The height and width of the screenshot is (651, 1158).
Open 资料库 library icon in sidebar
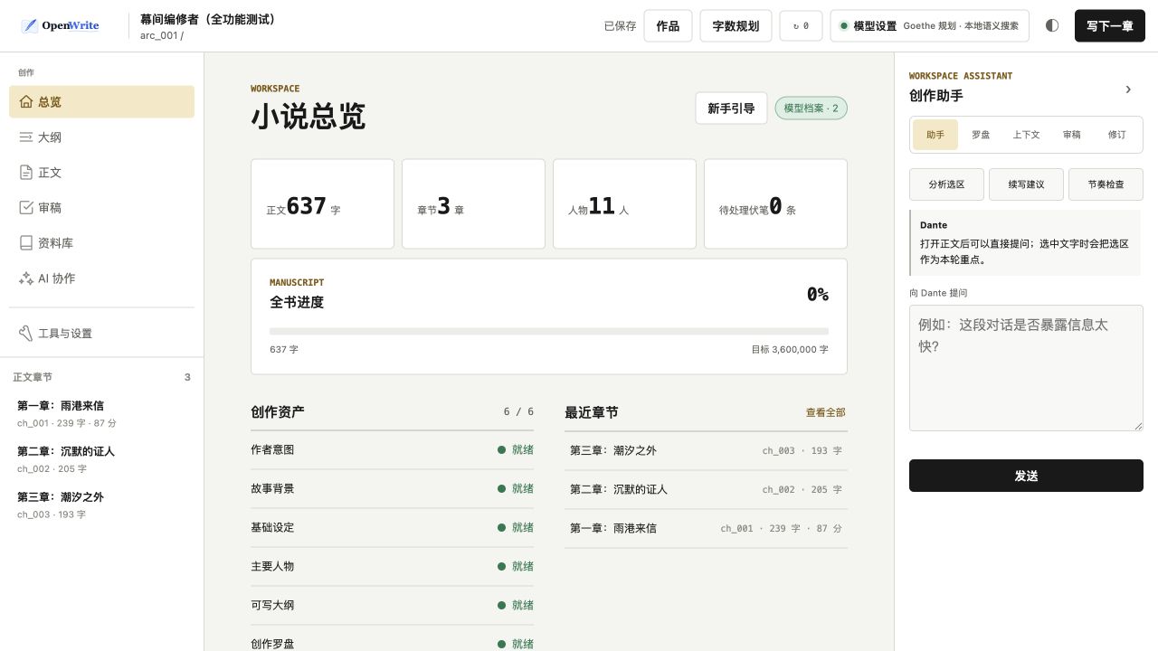[x=26, y=243]
